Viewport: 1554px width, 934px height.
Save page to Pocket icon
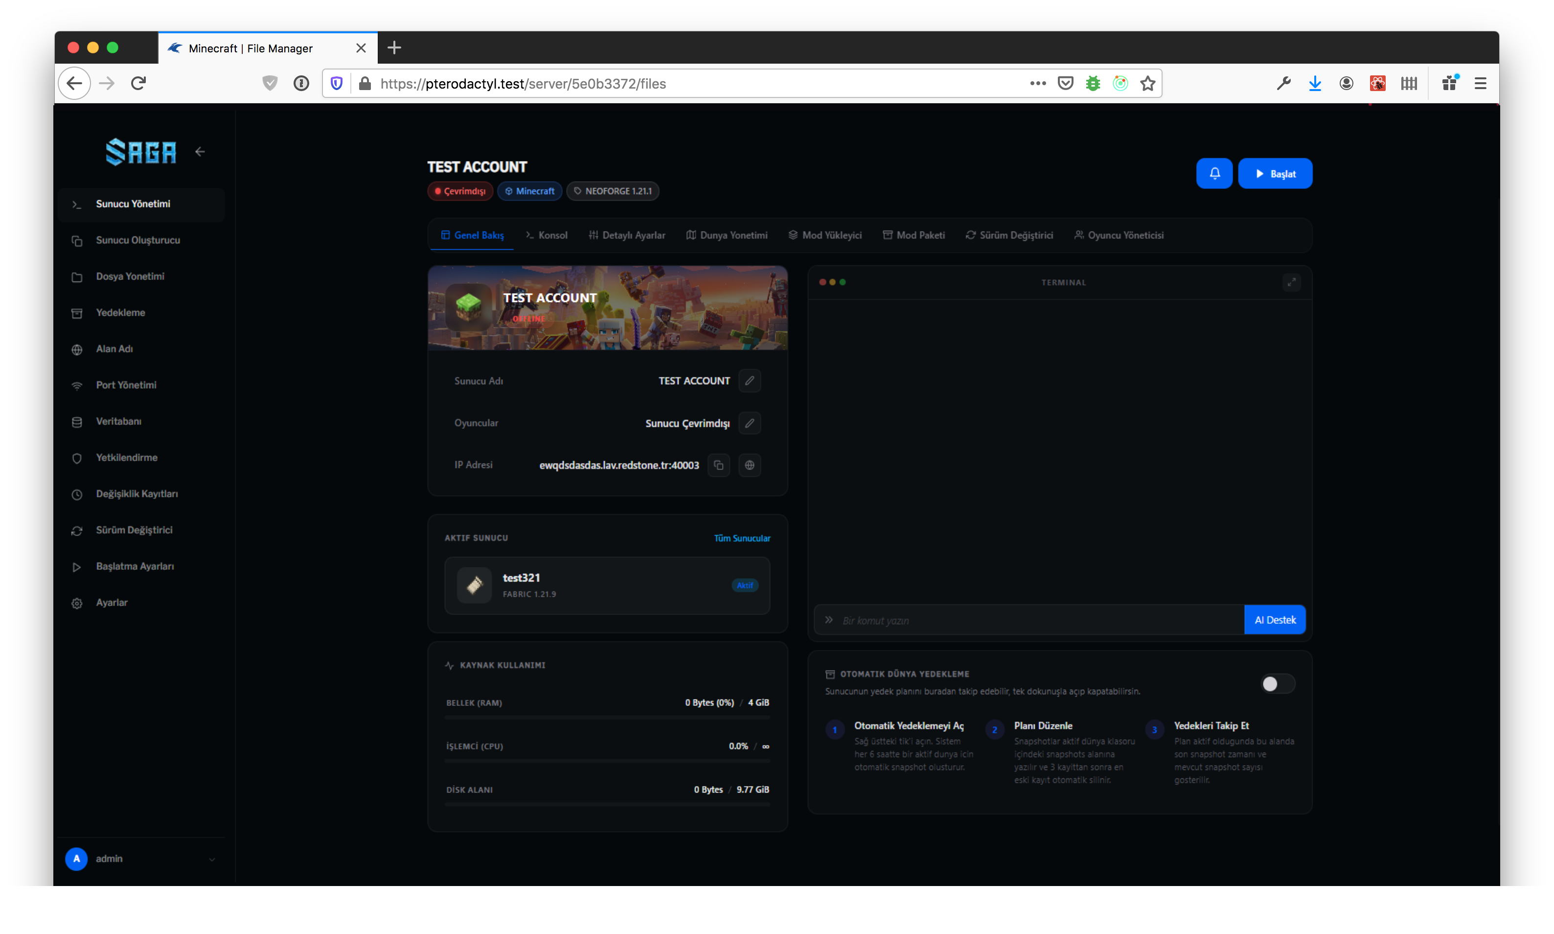(x=1065, y=83)
